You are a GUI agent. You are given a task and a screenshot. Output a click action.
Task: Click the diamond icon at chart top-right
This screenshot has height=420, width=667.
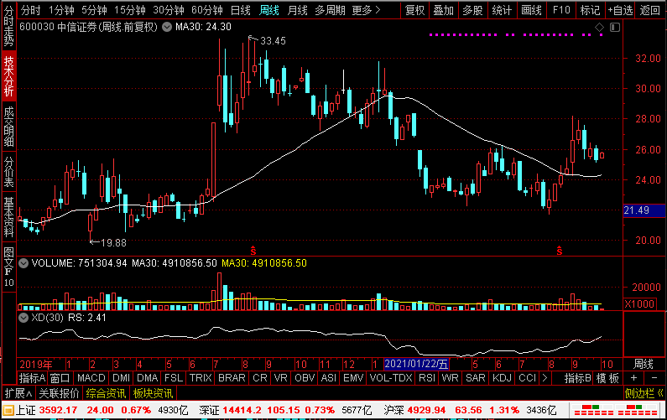coord(599,28)
